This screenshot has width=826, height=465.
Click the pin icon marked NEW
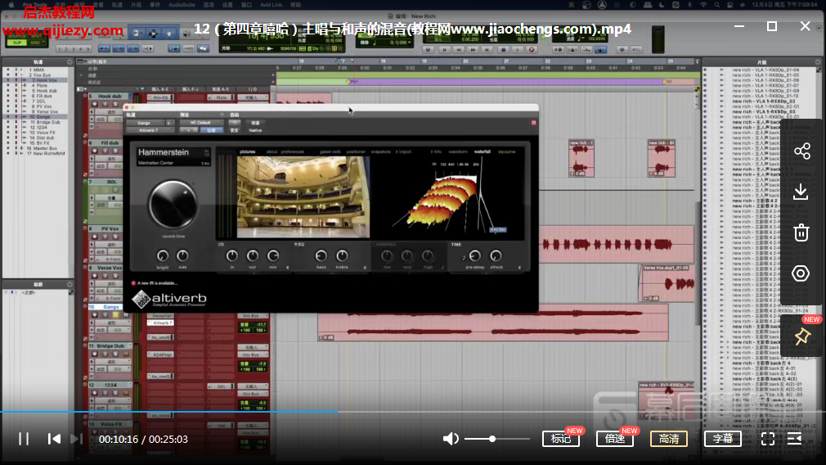802,336
